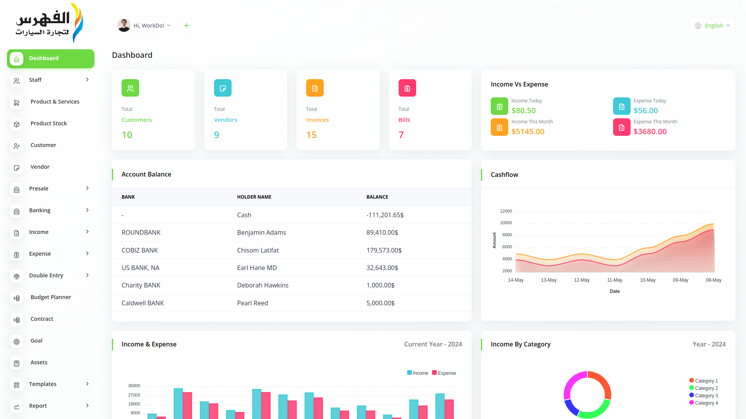Click the Goal target icon in sidebar
The width and height of the screenshot is (746, 419).
[x=16, y=341]
